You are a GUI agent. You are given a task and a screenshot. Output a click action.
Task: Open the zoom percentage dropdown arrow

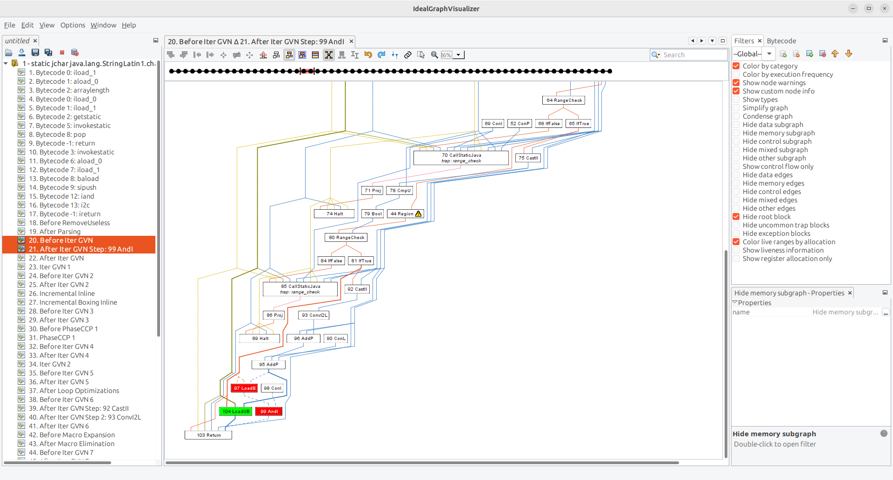(459, 55)
